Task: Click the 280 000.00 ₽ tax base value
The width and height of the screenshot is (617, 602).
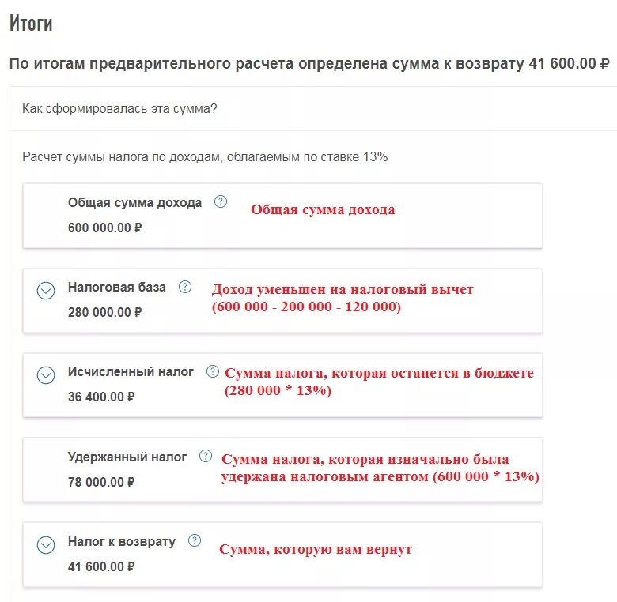Action: tap(104, 312)
